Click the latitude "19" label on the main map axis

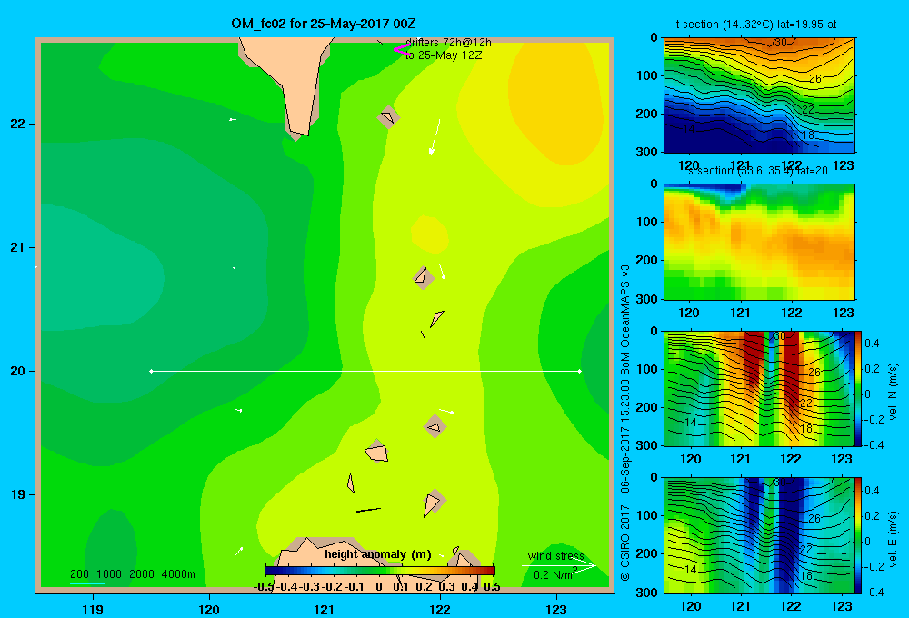click(17, 494)
